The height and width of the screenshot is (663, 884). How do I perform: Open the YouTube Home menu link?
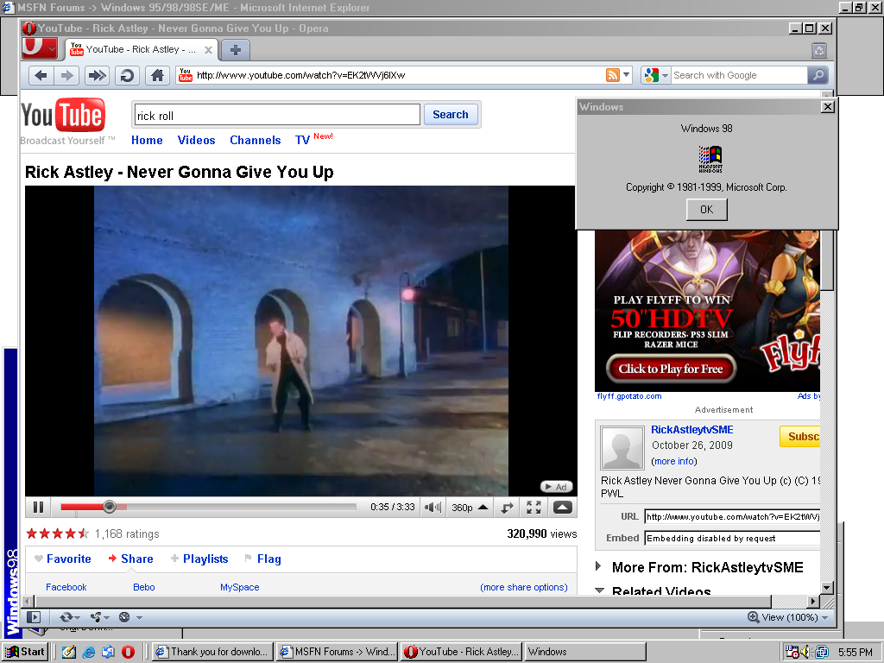click(x=147, y=141)
